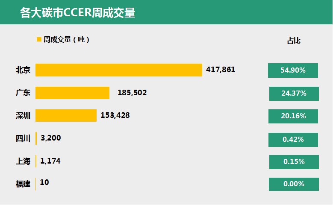Click the 185,502 data label
This screenshot has width=333, height=205.
132,93
